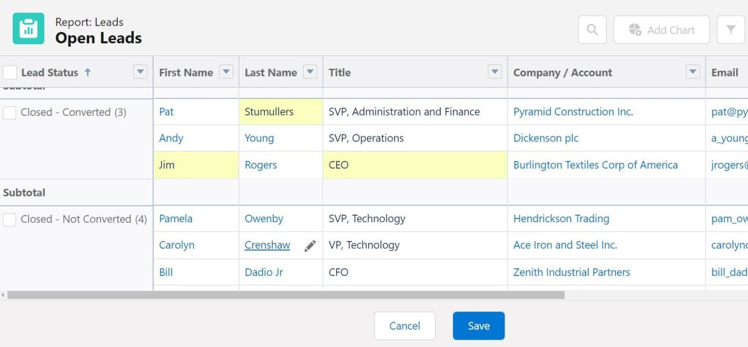Click the Add Chart button
748x347 pixels.
(x=661, y=30)
